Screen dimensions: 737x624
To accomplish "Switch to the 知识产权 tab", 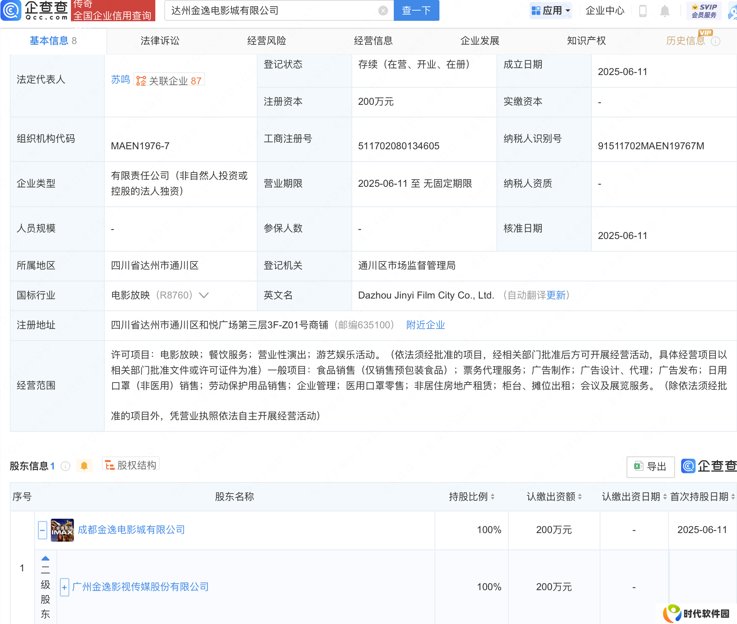I will 586,41.
